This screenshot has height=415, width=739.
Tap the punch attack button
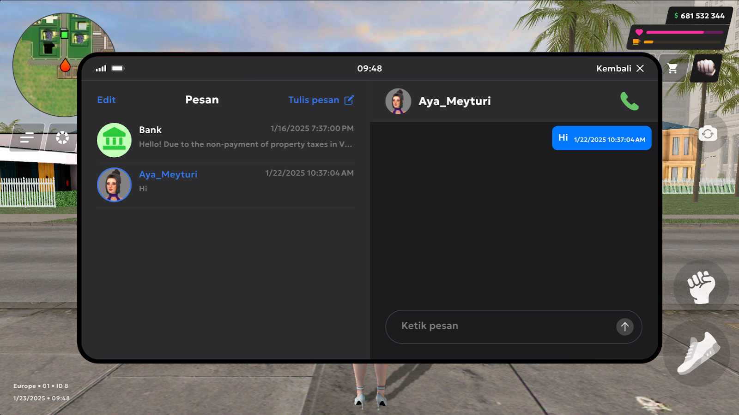[x=701, y=287]
